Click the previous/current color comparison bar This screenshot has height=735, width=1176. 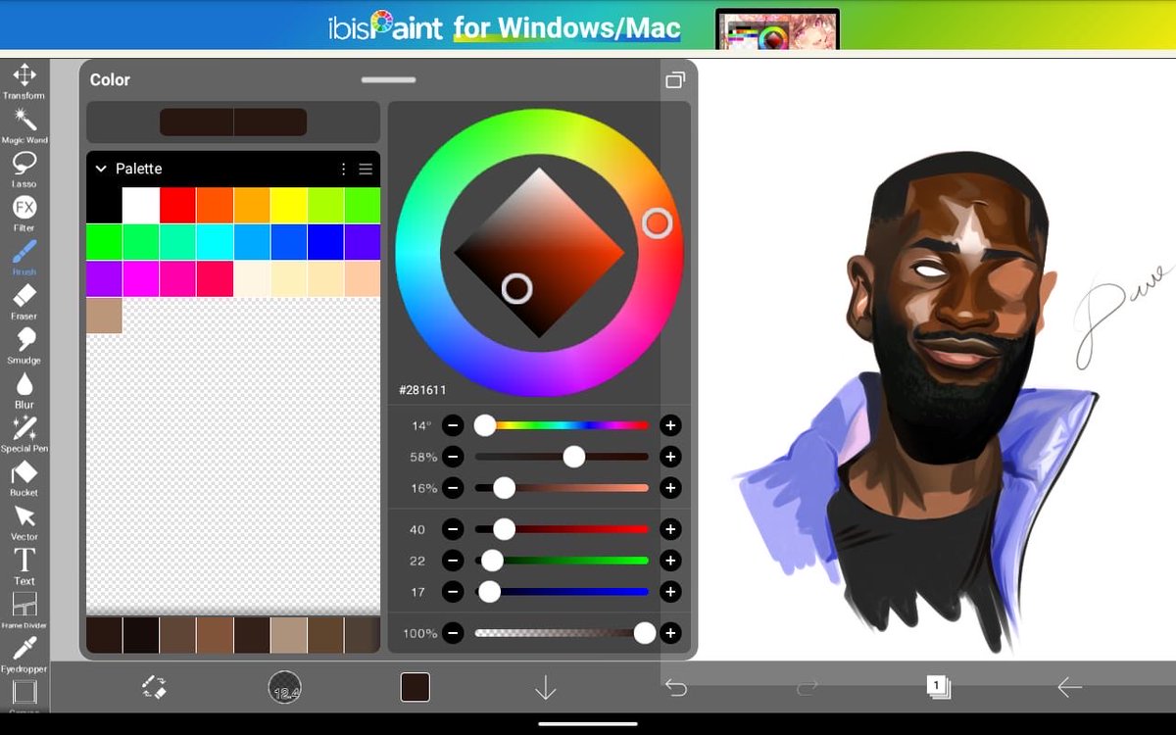(233, 122)
